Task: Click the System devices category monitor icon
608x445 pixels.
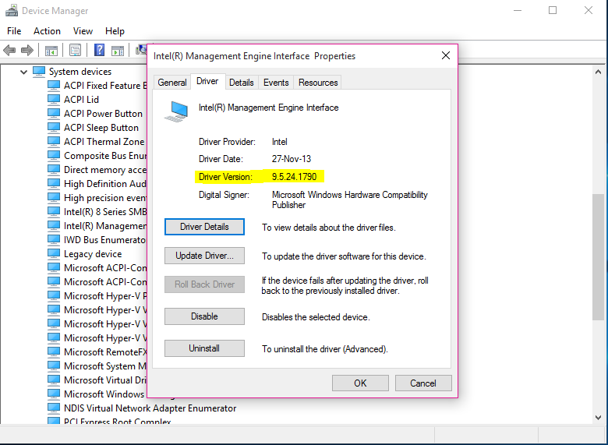Action: (39, 72)
